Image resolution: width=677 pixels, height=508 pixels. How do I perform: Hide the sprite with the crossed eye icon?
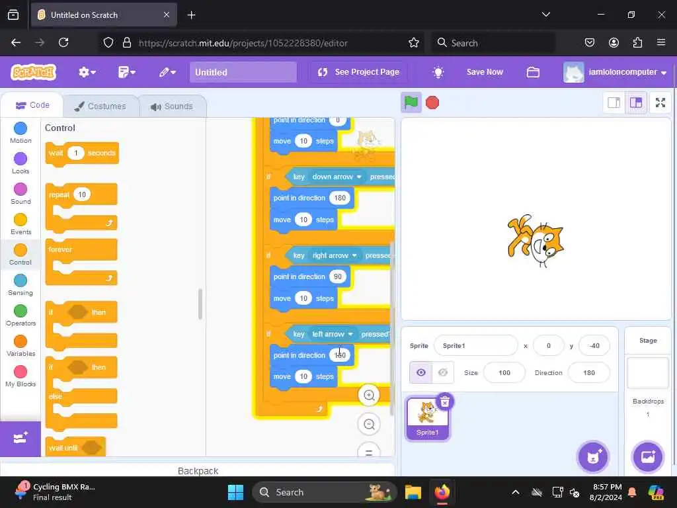click(x=443, y=372)
